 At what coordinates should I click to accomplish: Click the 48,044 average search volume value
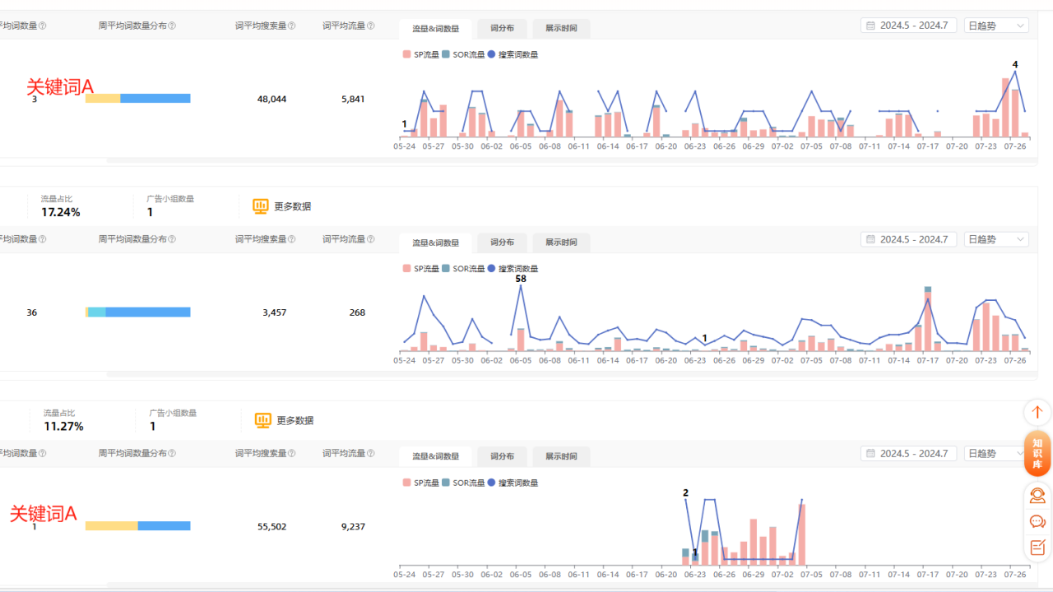point(272,99)
